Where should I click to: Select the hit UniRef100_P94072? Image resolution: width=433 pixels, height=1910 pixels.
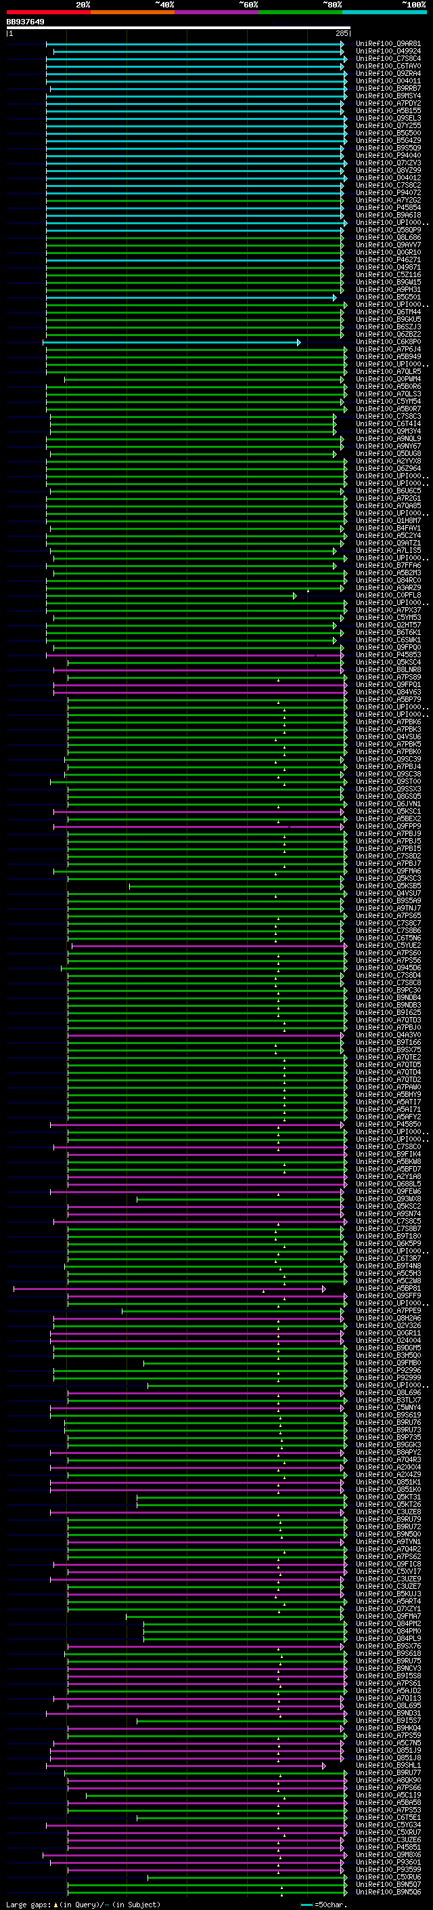(388, 193)
